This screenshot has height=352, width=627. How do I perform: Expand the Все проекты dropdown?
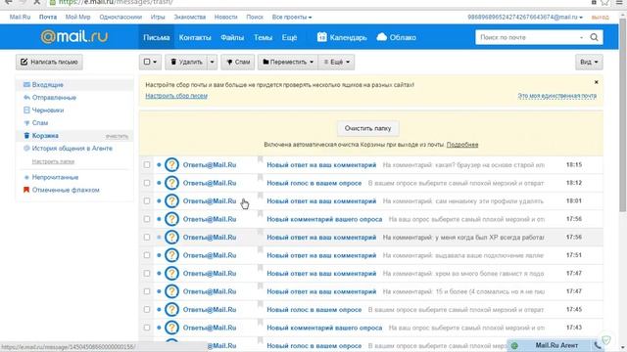click(x=292, y=18)
